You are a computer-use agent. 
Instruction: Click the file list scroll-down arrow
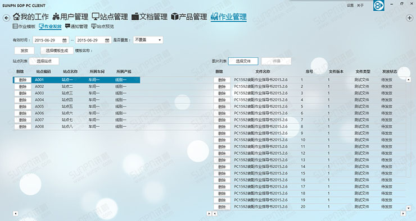(408, 208)
